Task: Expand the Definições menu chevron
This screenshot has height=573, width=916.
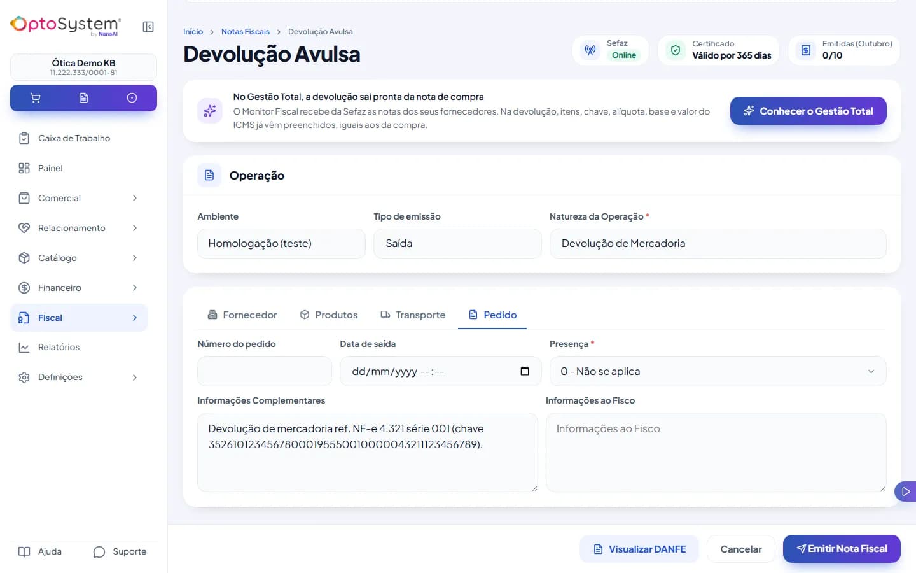Action: tap(135, 378)
